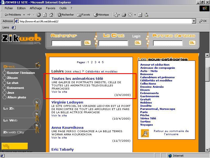
Task: Click the Zikweb RTL logo
Action: click(x=22, y=39)
